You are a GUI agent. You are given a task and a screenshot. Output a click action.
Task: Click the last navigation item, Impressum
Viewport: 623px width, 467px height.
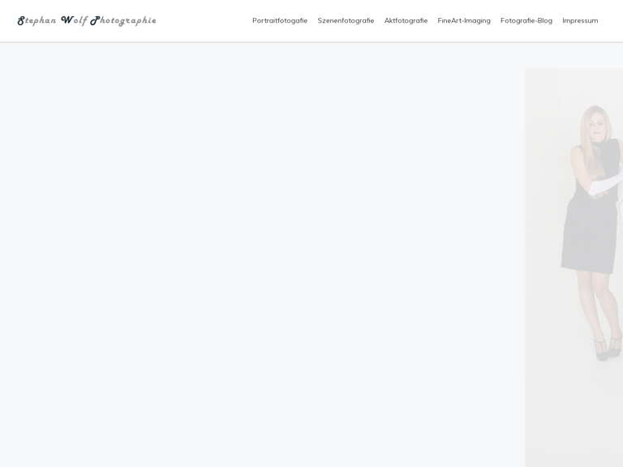point(580,21)
